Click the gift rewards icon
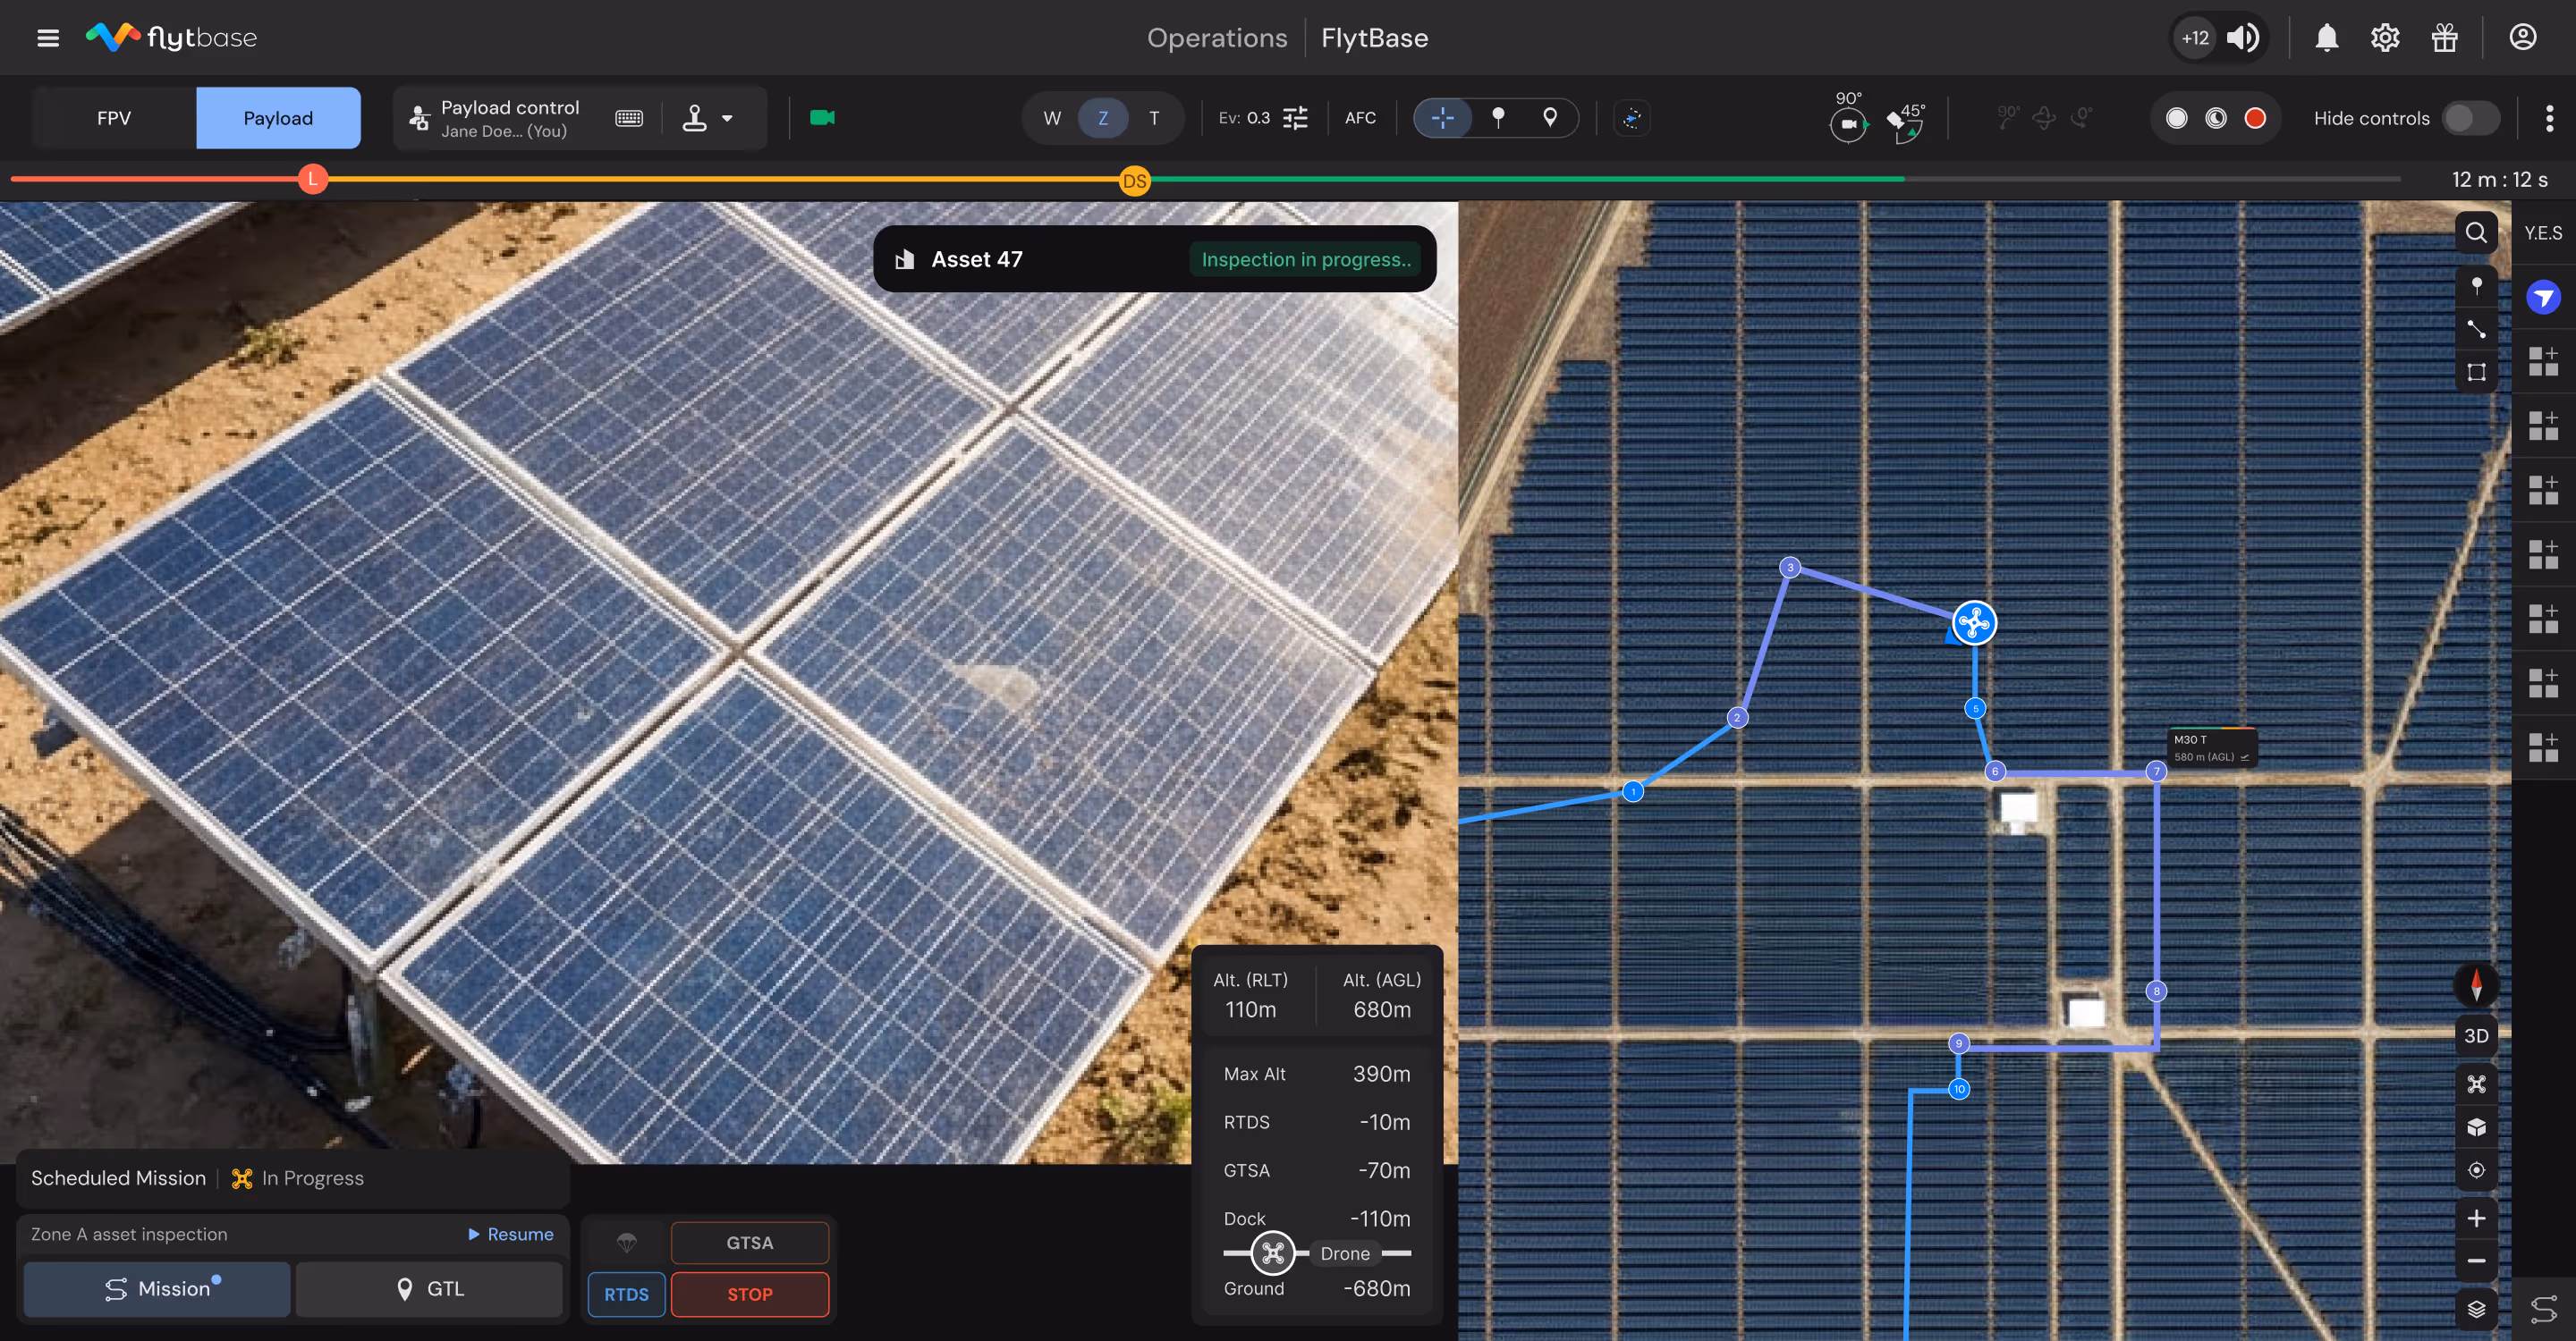2576x1341 pixels. point(2444,38)
